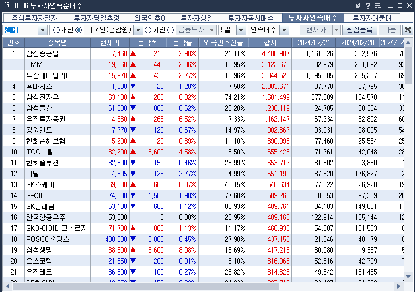Click the window grip icon at top-left

[x=8, y=4]
